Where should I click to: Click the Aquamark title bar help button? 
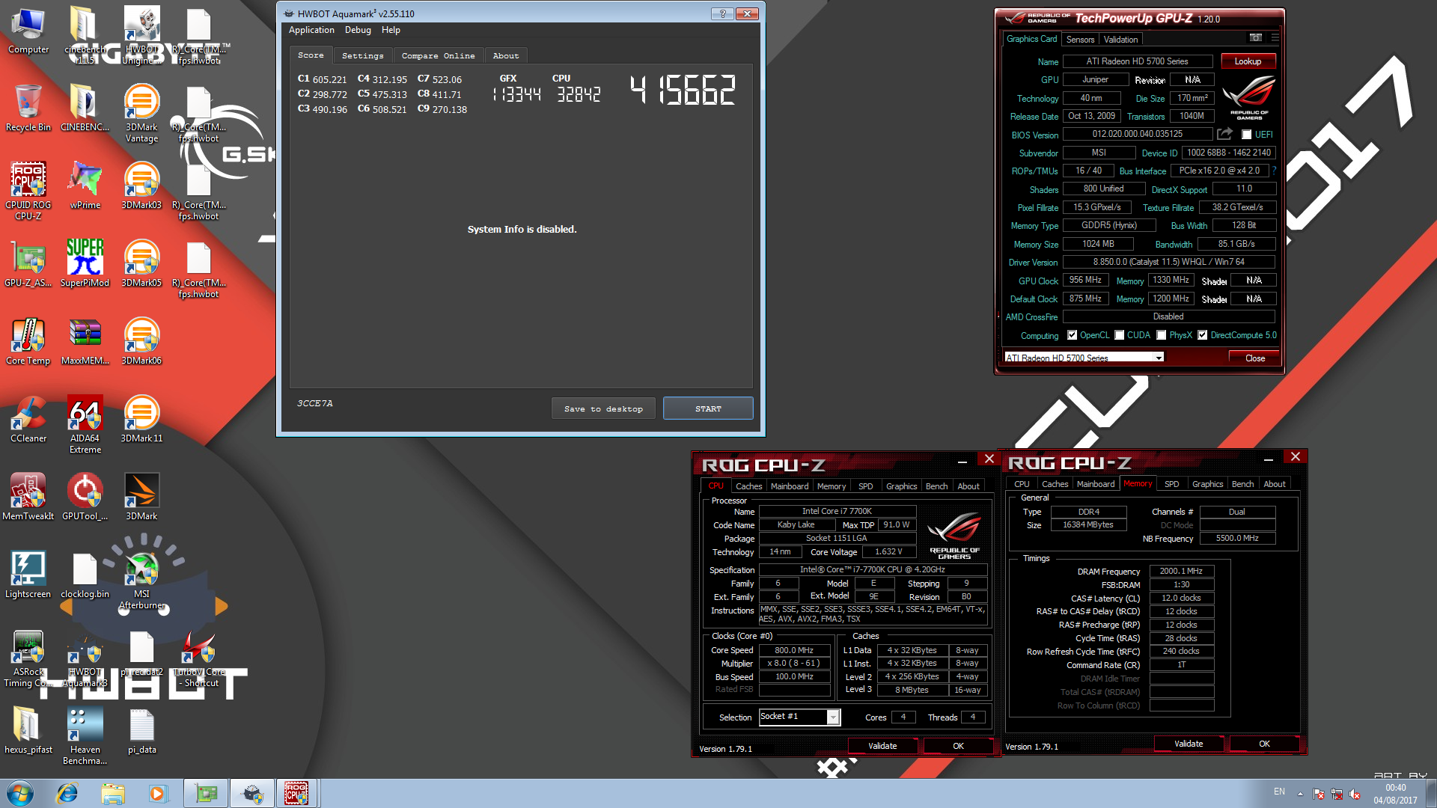pos(722,13)
